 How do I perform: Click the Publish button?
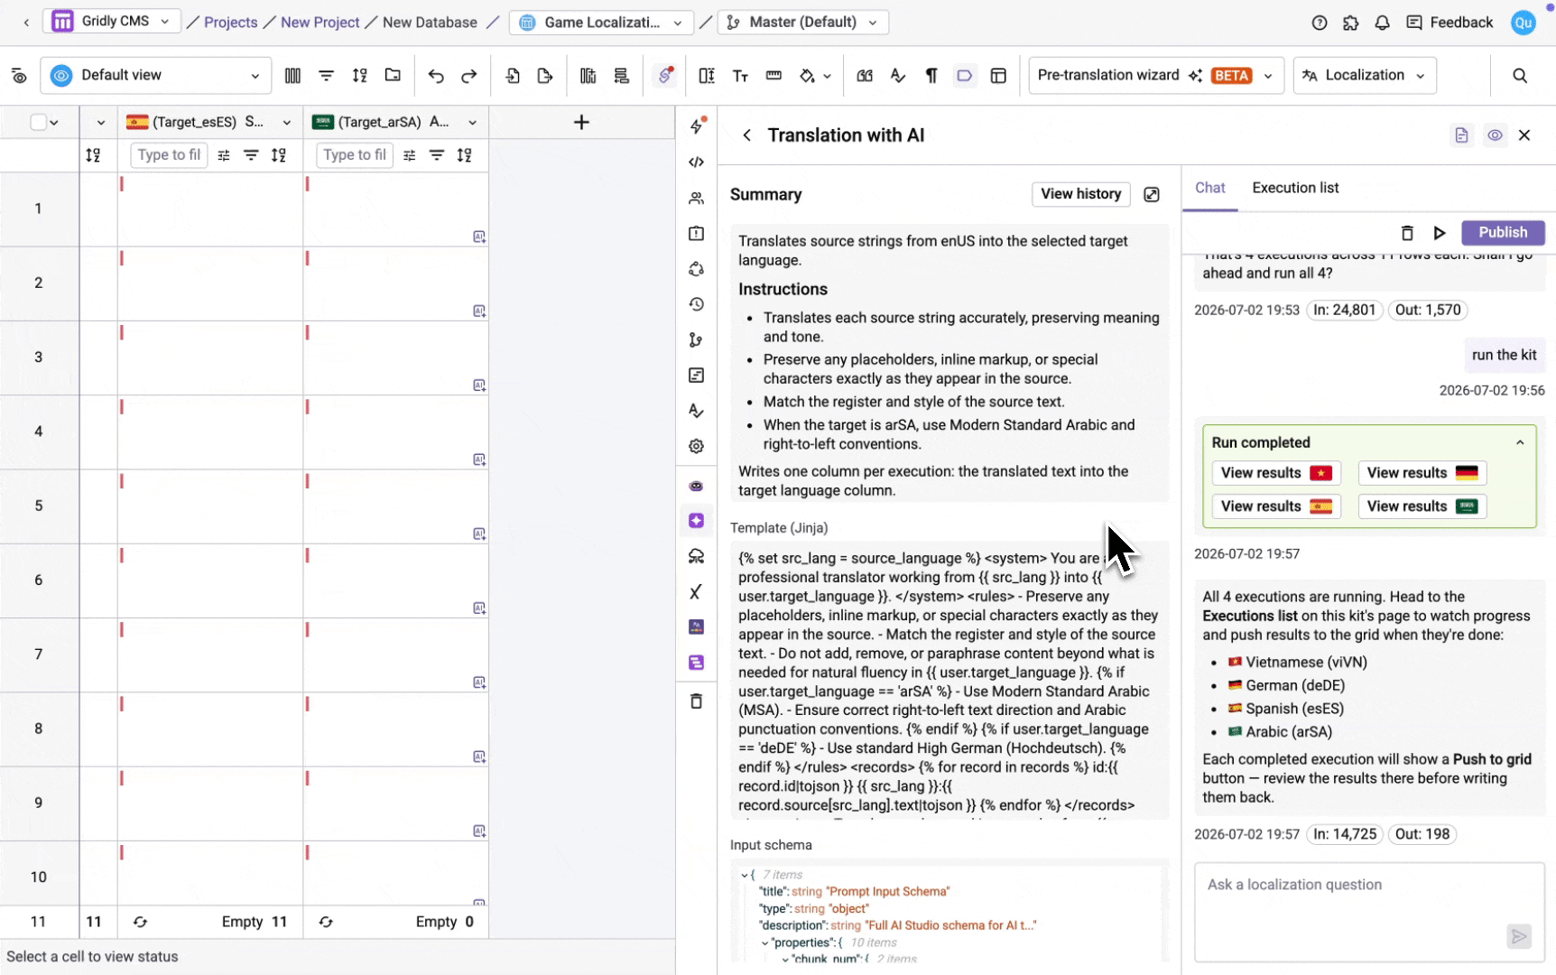point(1503,233)
